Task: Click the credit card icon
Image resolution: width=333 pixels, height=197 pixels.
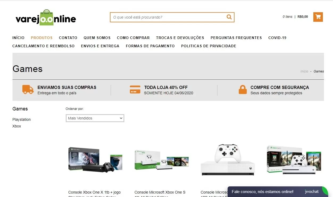Action: [x=135, y=89]
